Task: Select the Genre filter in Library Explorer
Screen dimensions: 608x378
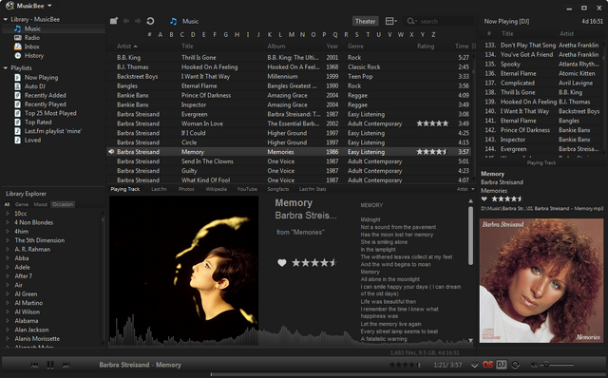Action: click(22, 204)
